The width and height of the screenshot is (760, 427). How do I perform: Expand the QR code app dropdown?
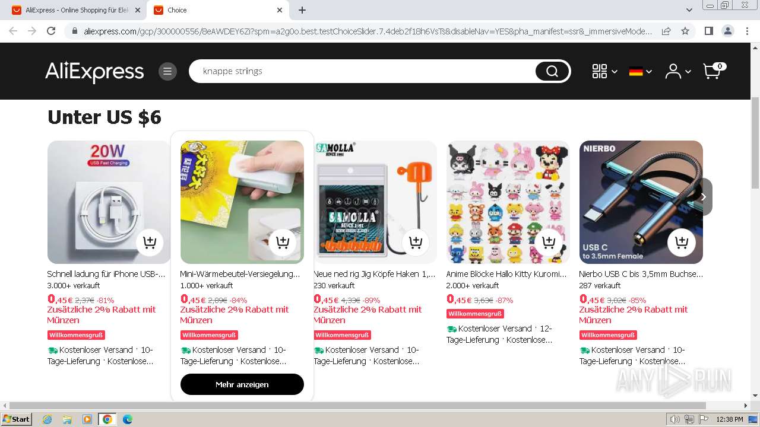coord(604,72)
